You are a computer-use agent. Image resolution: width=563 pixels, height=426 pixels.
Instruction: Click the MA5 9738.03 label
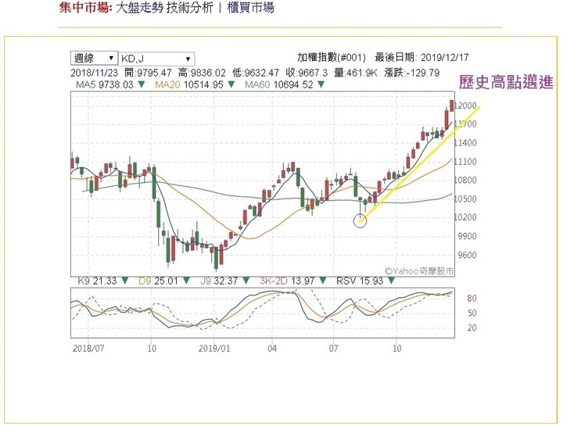(105, 84)
